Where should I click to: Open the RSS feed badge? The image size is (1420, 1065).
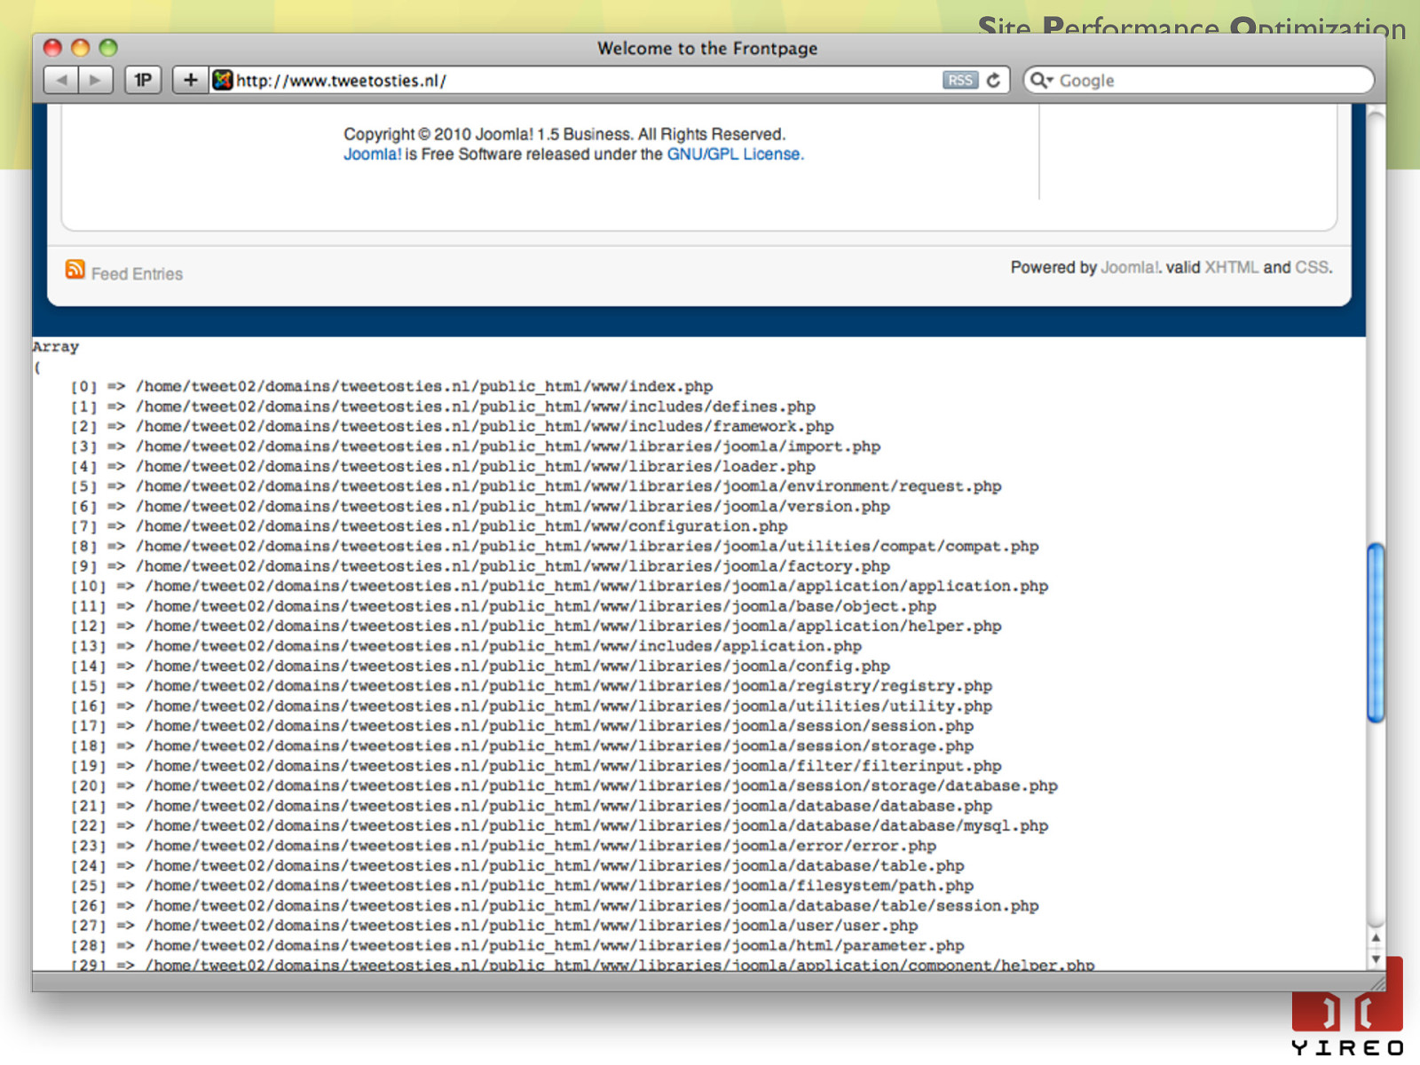[x=960, y=81]
